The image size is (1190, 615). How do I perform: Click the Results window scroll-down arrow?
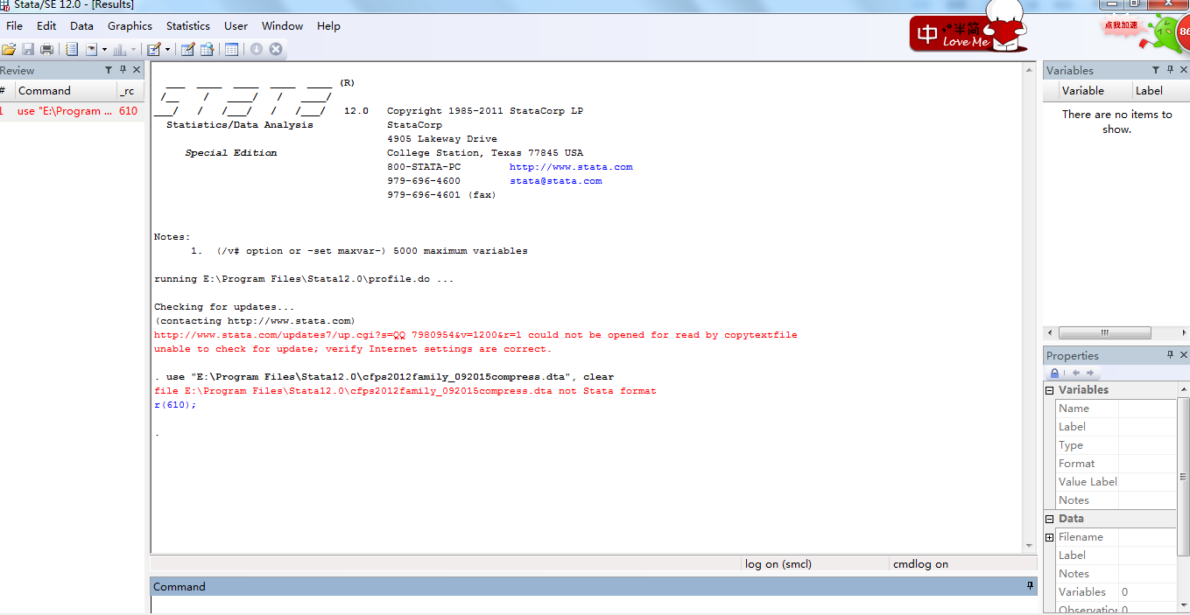(1030, 545)
